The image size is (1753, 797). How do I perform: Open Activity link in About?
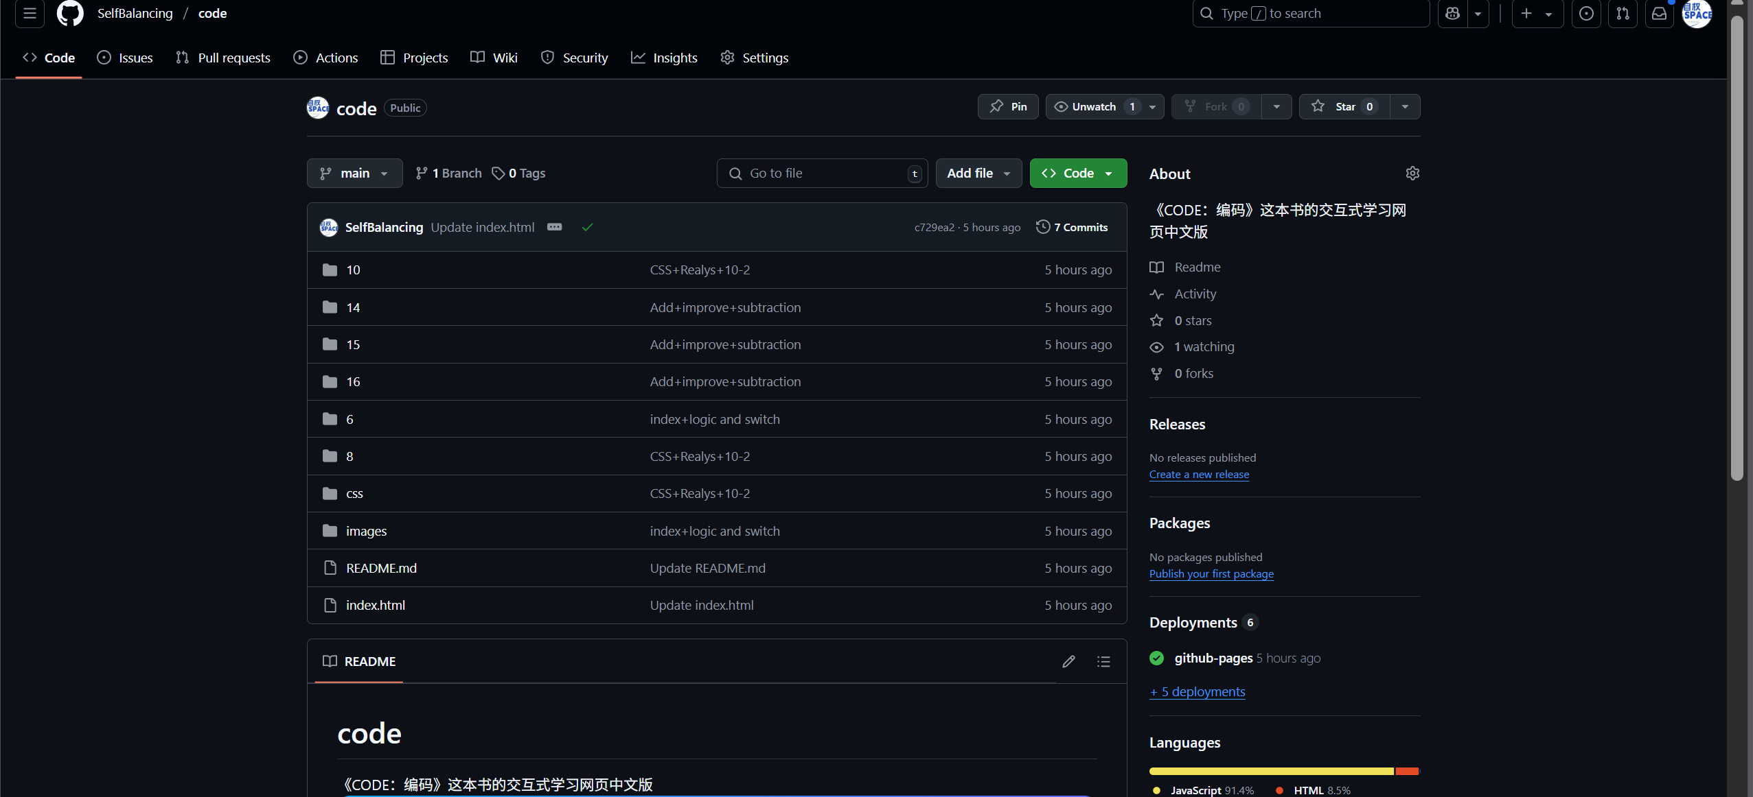point(1183,294)
